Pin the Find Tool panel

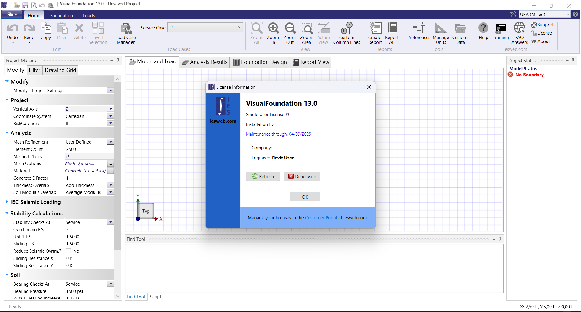(x=500, y=239)
